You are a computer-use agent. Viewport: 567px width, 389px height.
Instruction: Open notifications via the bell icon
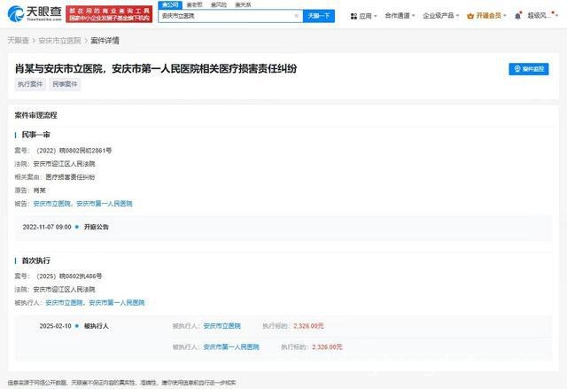(517, 16)
